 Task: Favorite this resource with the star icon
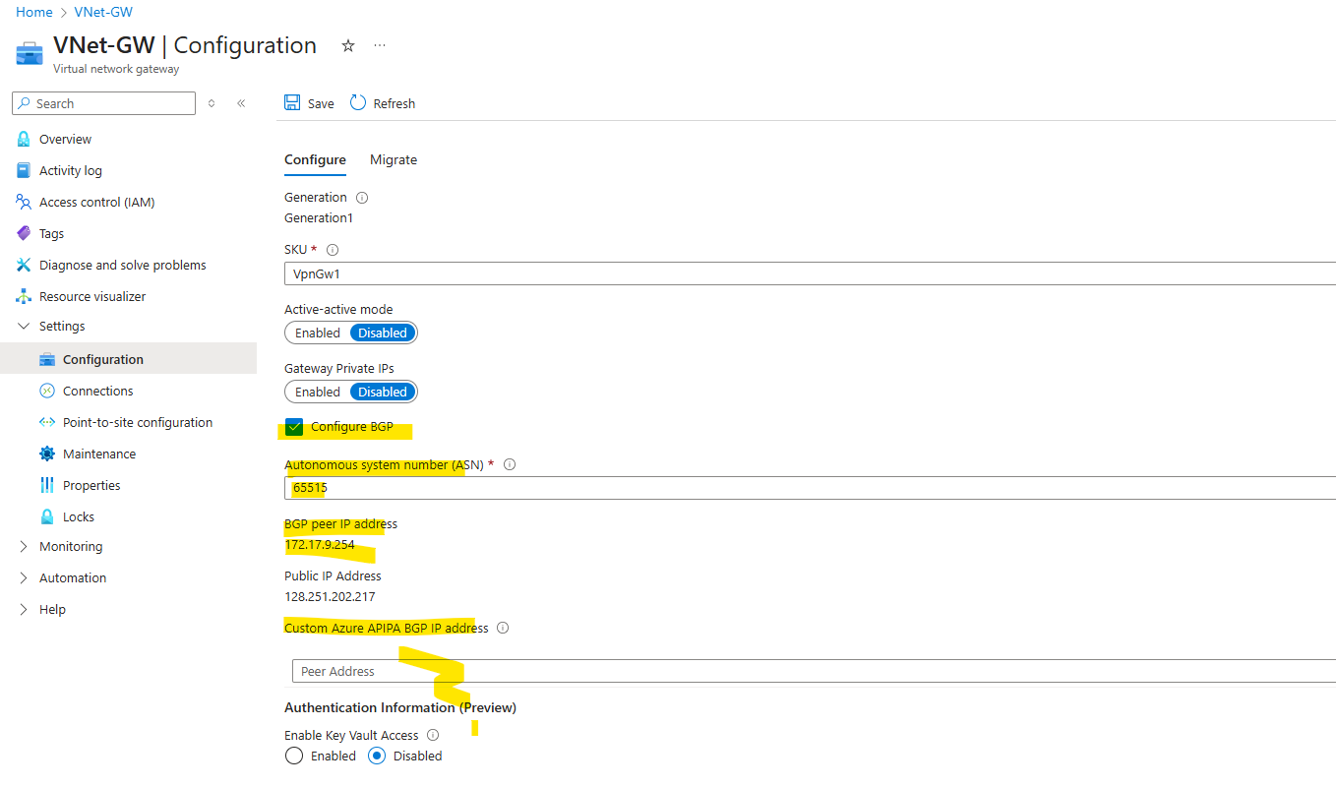(348, 46)
